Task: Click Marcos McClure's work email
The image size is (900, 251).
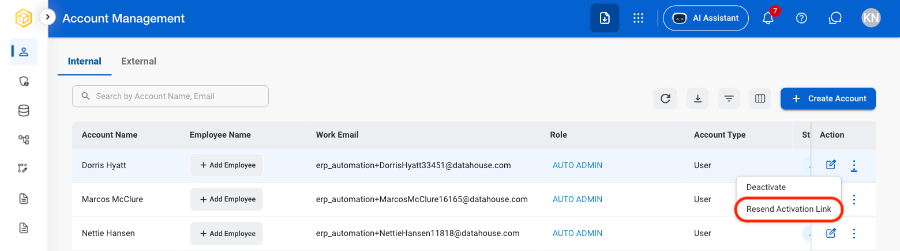Action: pos(422,199)
